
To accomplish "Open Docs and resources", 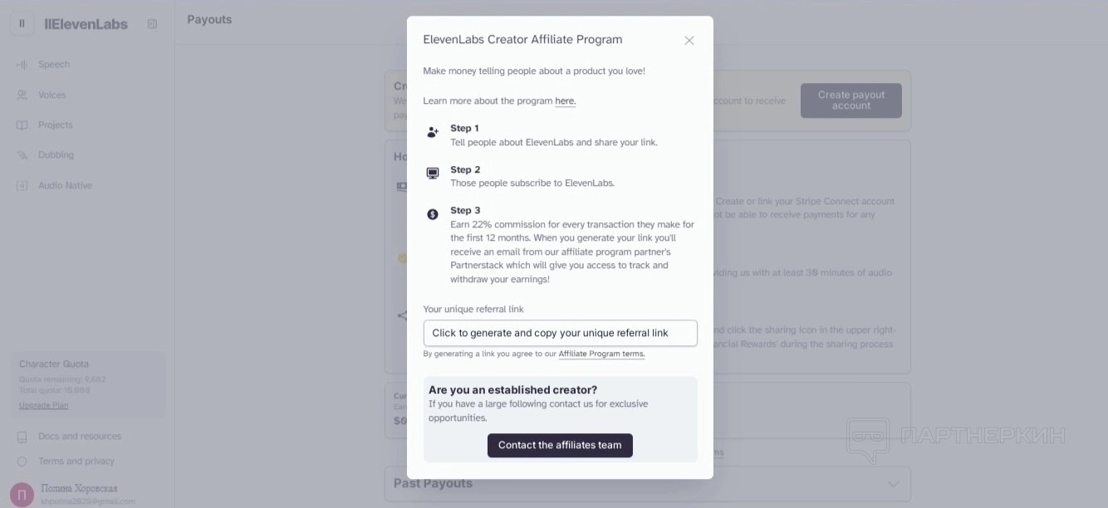I will (79, 437).
